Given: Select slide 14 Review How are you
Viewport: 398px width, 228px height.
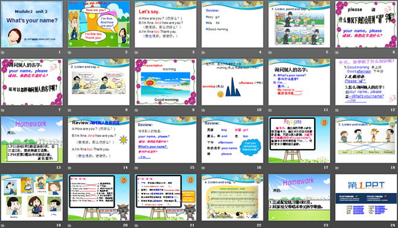Looking at the screenshot, I should 99,140.
